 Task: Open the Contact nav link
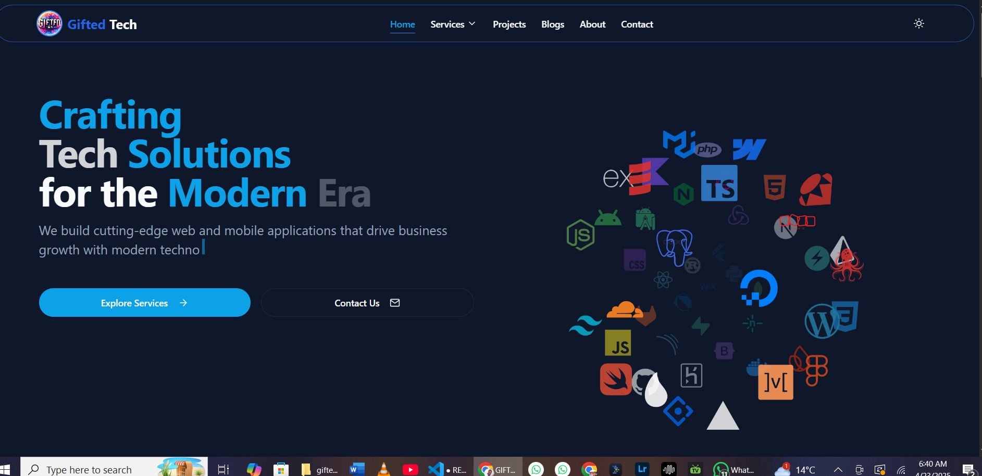click(637, 24)
